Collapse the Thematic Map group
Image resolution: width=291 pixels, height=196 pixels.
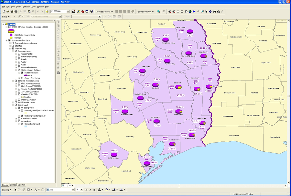10,49
